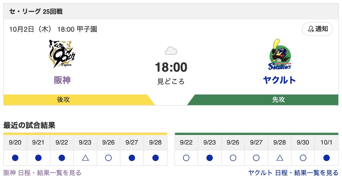Open the 見どころ highlights page
Image resolution: width=342 pixels, height=181 pixels.
pos(171,82)
